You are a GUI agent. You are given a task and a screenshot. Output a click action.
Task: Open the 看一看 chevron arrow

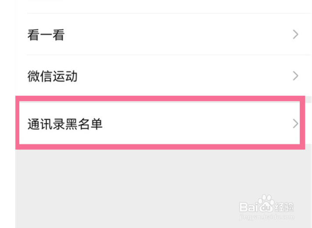coord(295,35)
